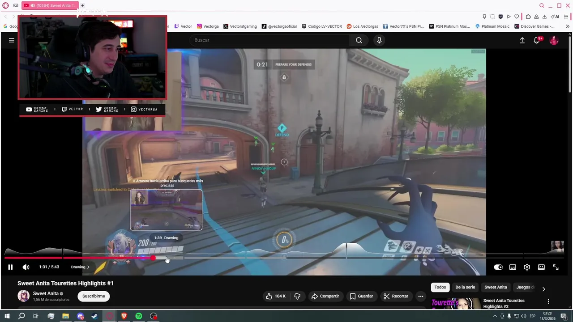The height and width of the screenshot is (322, 573).
Task: Select the Todos filter chip
Action: (x=440, y=287)
